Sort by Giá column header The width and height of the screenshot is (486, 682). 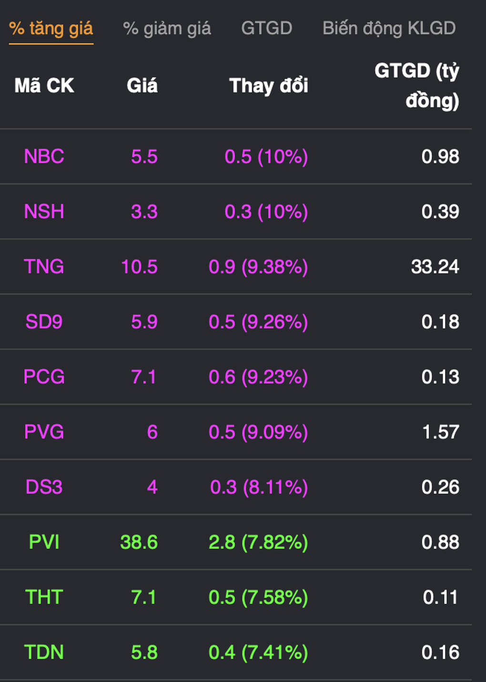[x=142, y=86]
